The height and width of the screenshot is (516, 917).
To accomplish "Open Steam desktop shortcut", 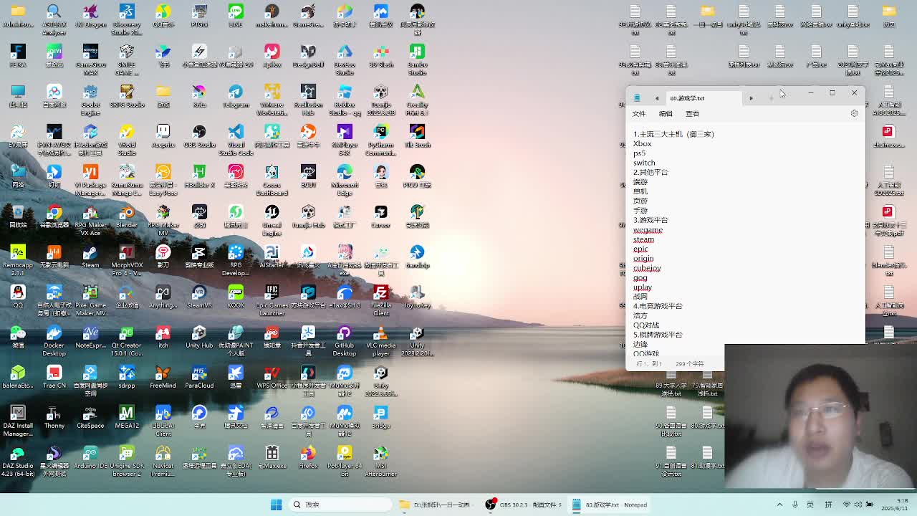I will click(x=90, y=257).
